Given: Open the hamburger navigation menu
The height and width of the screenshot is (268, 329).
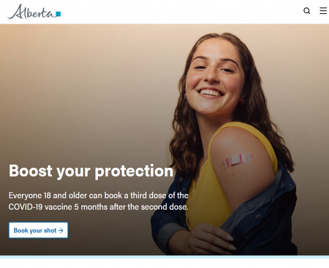Looking at the screenshot, I should tap(323, 11).
